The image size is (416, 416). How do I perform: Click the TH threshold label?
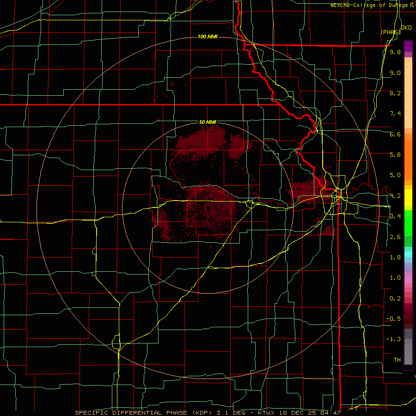(397, 360)
